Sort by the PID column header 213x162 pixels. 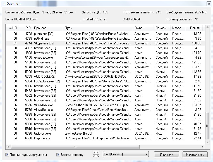pyautogui.click(x=25, y=28)
